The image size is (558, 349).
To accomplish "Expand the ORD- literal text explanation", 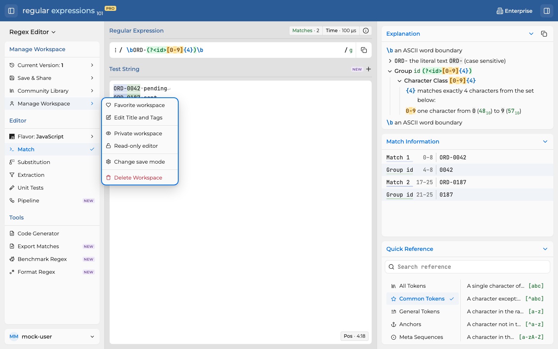I will click(390, 61).
